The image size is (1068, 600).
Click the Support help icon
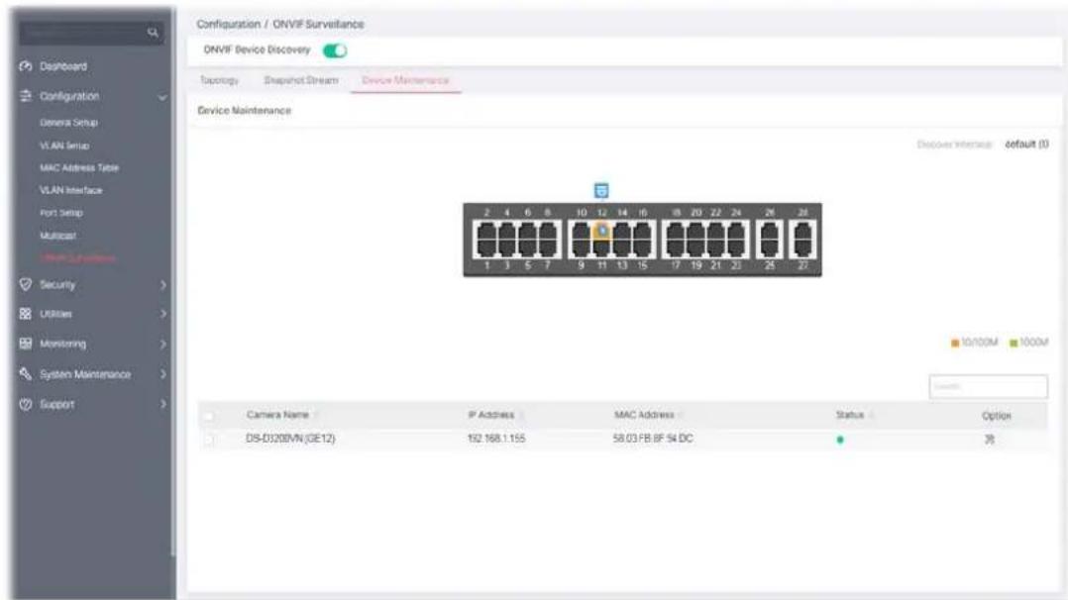click(26, 404)
